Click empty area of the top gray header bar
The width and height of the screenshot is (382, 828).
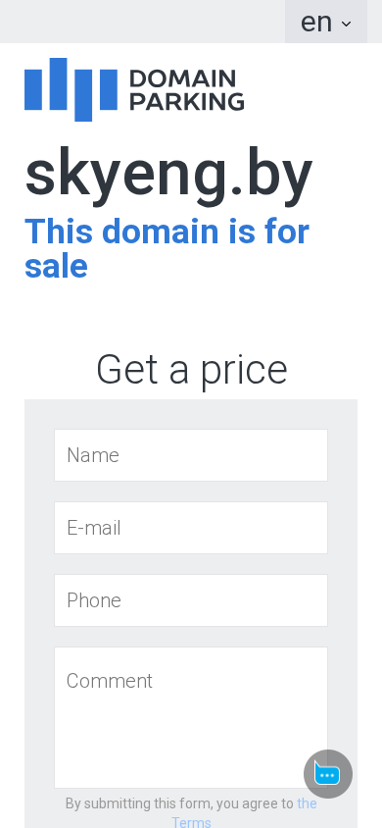pos(142,22)
